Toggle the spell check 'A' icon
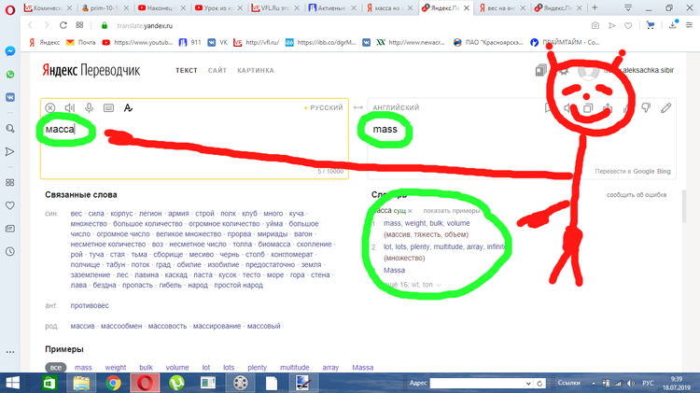The height and width of the screenshot is (393, 700). pyautogui.click(x=128, y=107)
